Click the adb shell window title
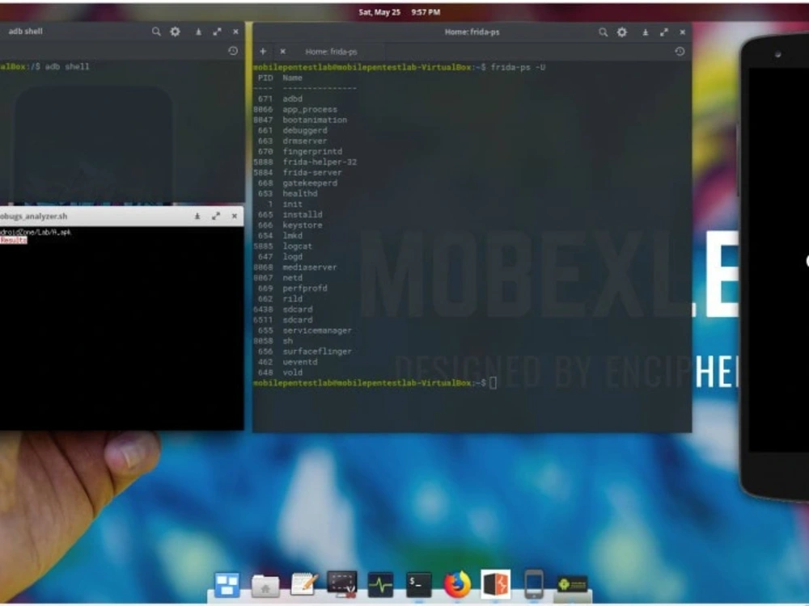Screen dimensions: 809x606 [x=26, y=32]
